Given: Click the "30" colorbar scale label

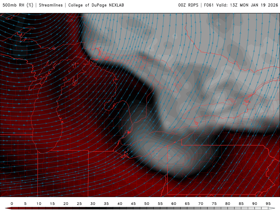Looking at the screenshot, I should tap(93, 204).
